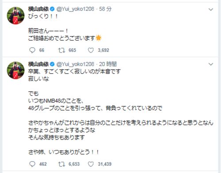
Task: Open @Yui_yoko1208 handle in the first tweet
Action: pos(75,9)
